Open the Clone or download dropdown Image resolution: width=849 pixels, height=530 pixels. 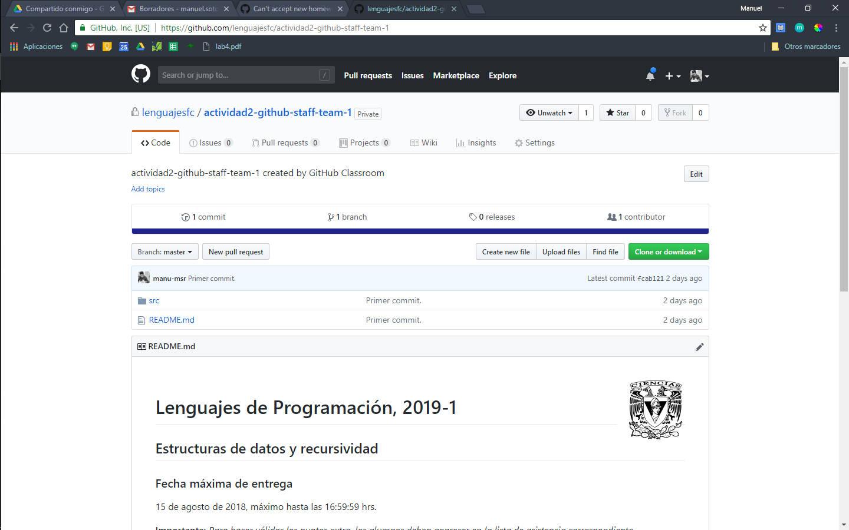point(668,251)
